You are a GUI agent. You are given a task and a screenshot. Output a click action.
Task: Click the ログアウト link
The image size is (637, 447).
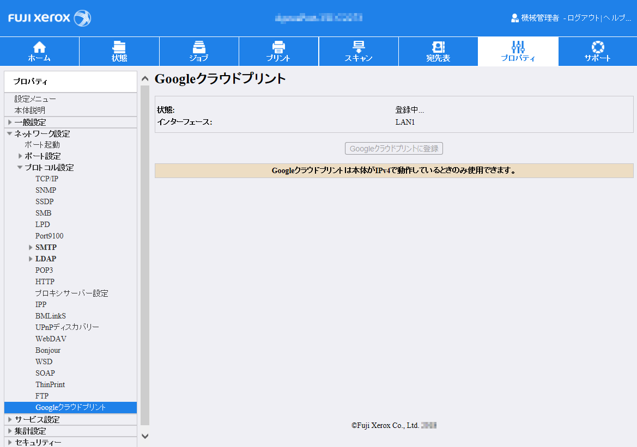583,18
